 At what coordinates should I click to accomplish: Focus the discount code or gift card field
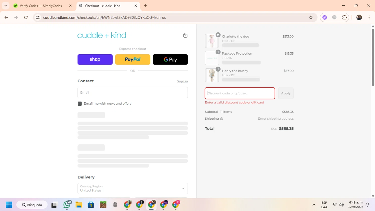(x=240, y=93)
